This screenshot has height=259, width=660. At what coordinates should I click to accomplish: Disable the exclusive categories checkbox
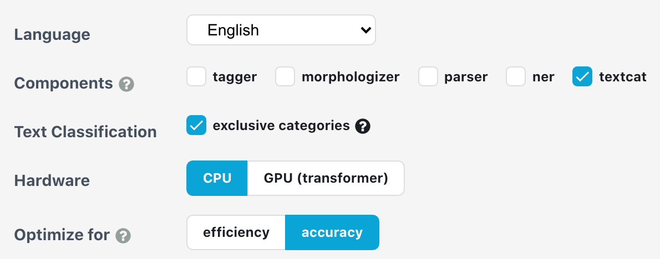pos(196,126)
